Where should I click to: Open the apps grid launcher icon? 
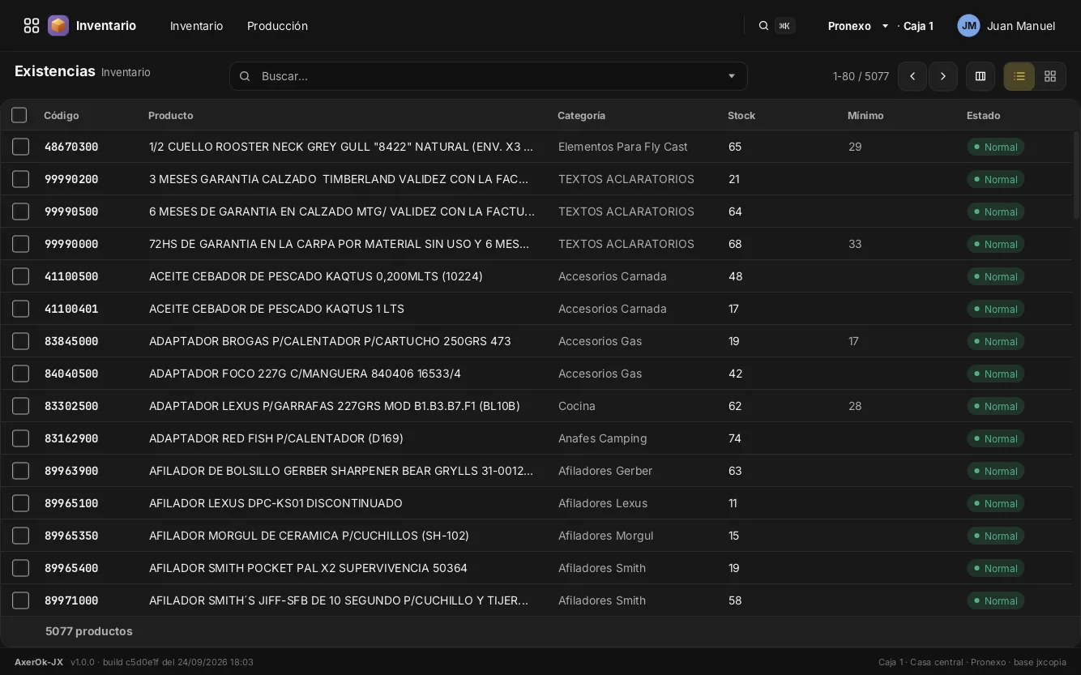[x=32, y=26]
